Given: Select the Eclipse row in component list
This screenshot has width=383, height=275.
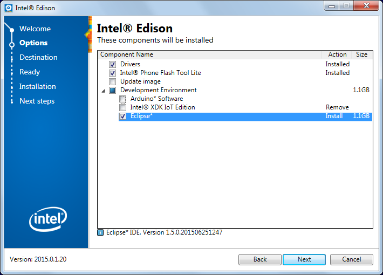Looking at the screenshot, I should pyautogui.click(x=245, y=116).
